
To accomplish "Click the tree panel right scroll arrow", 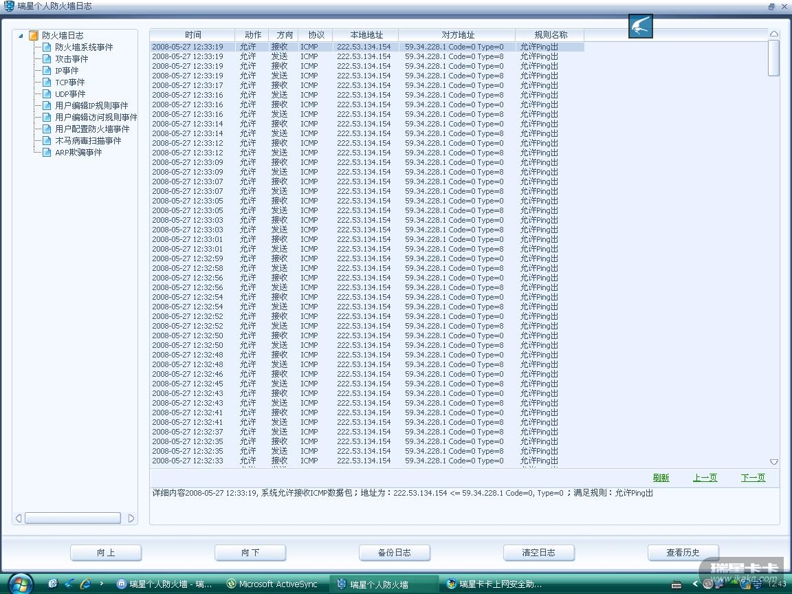I will click(x=131, y=518).
